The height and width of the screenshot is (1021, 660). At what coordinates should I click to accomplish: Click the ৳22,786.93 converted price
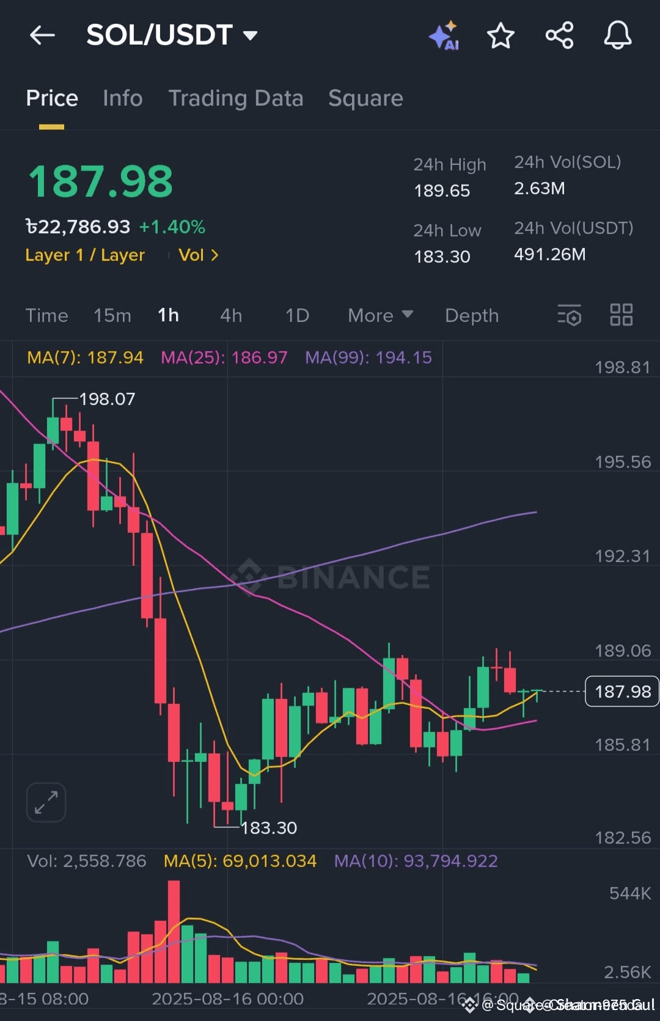(78, 227)
